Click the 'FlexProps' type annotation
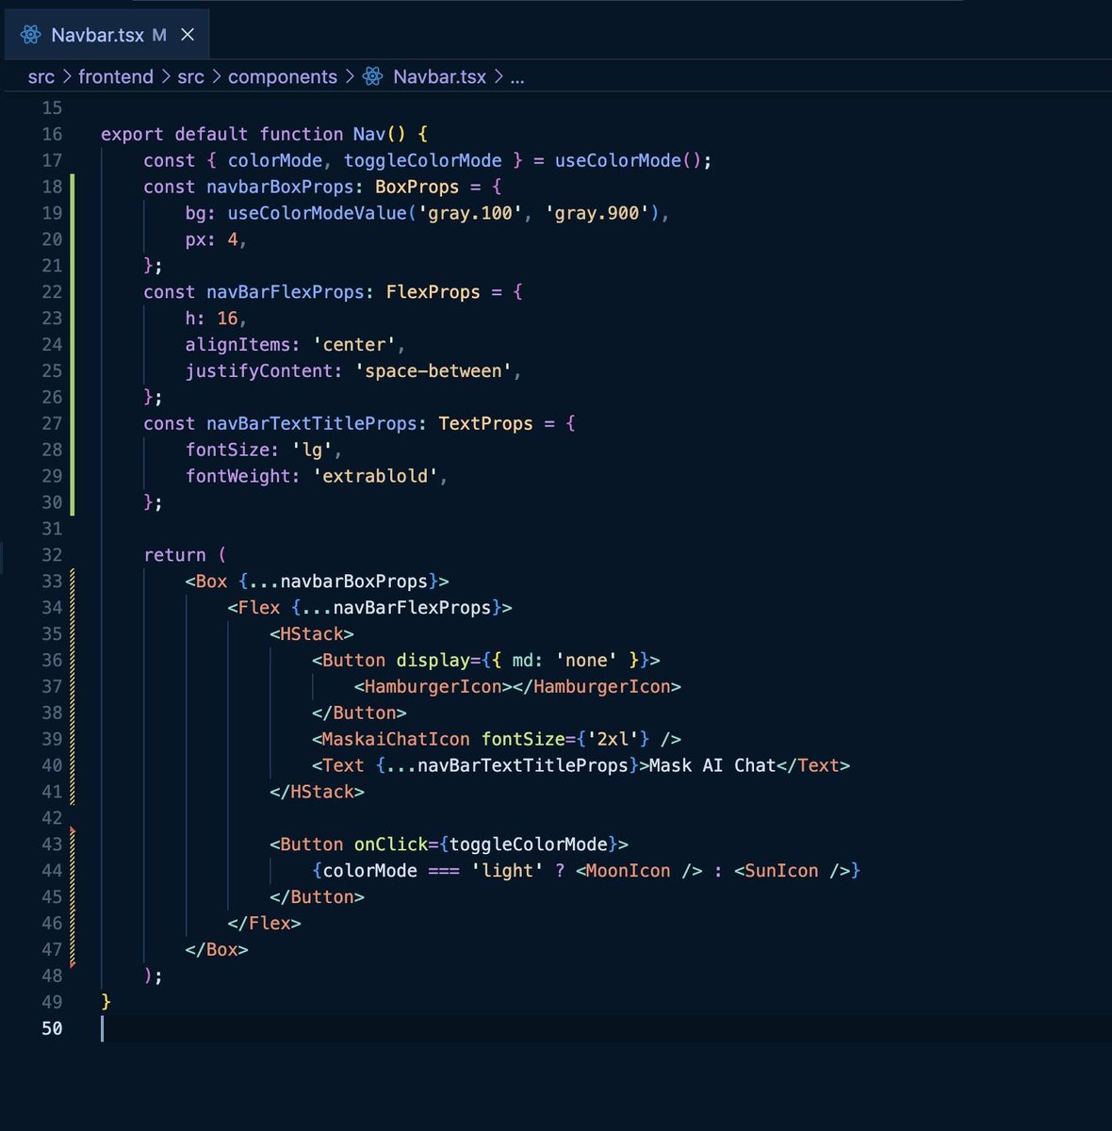1112x1131 pixels. coord(433,292)
